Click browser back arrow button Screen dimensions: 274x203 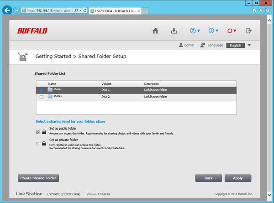(7, 10)
